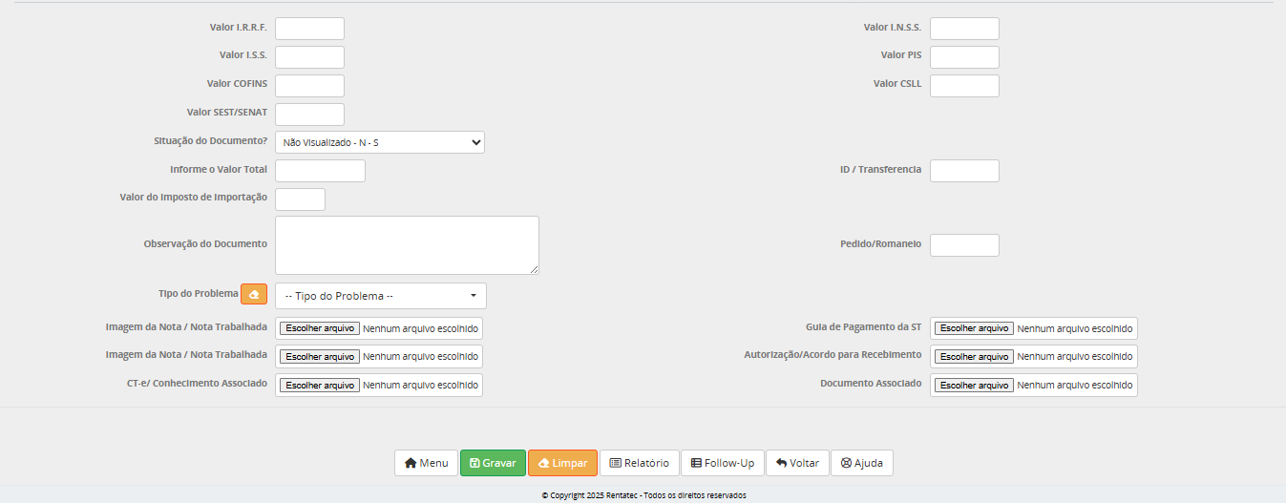Choose file for CT-e/ Conhecimento Associado
Screen dimensions: 1286x503
pyautogui.click(x=319, y=385)
